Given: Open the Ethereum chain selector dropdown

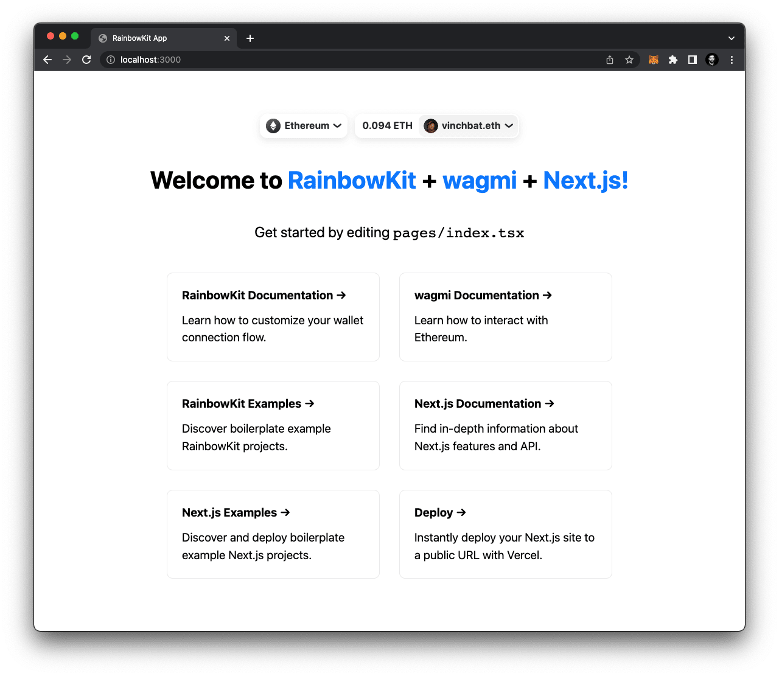Looking at the screenshot, I should point(304,126).
